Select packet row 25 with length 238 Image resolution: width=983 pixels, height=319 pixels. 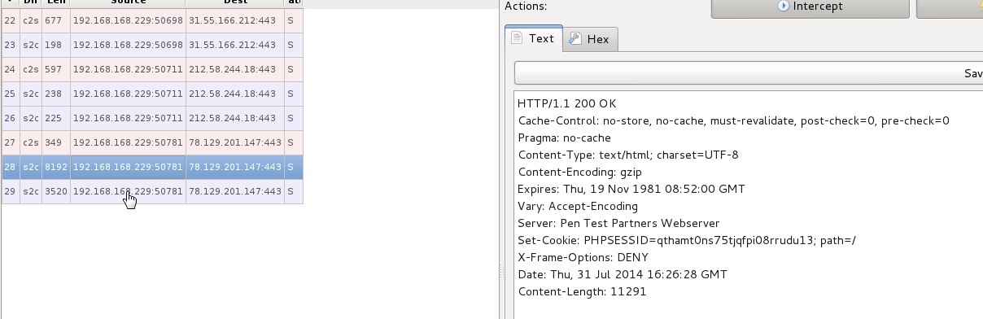pyautogui.click(x=152, y=94)
